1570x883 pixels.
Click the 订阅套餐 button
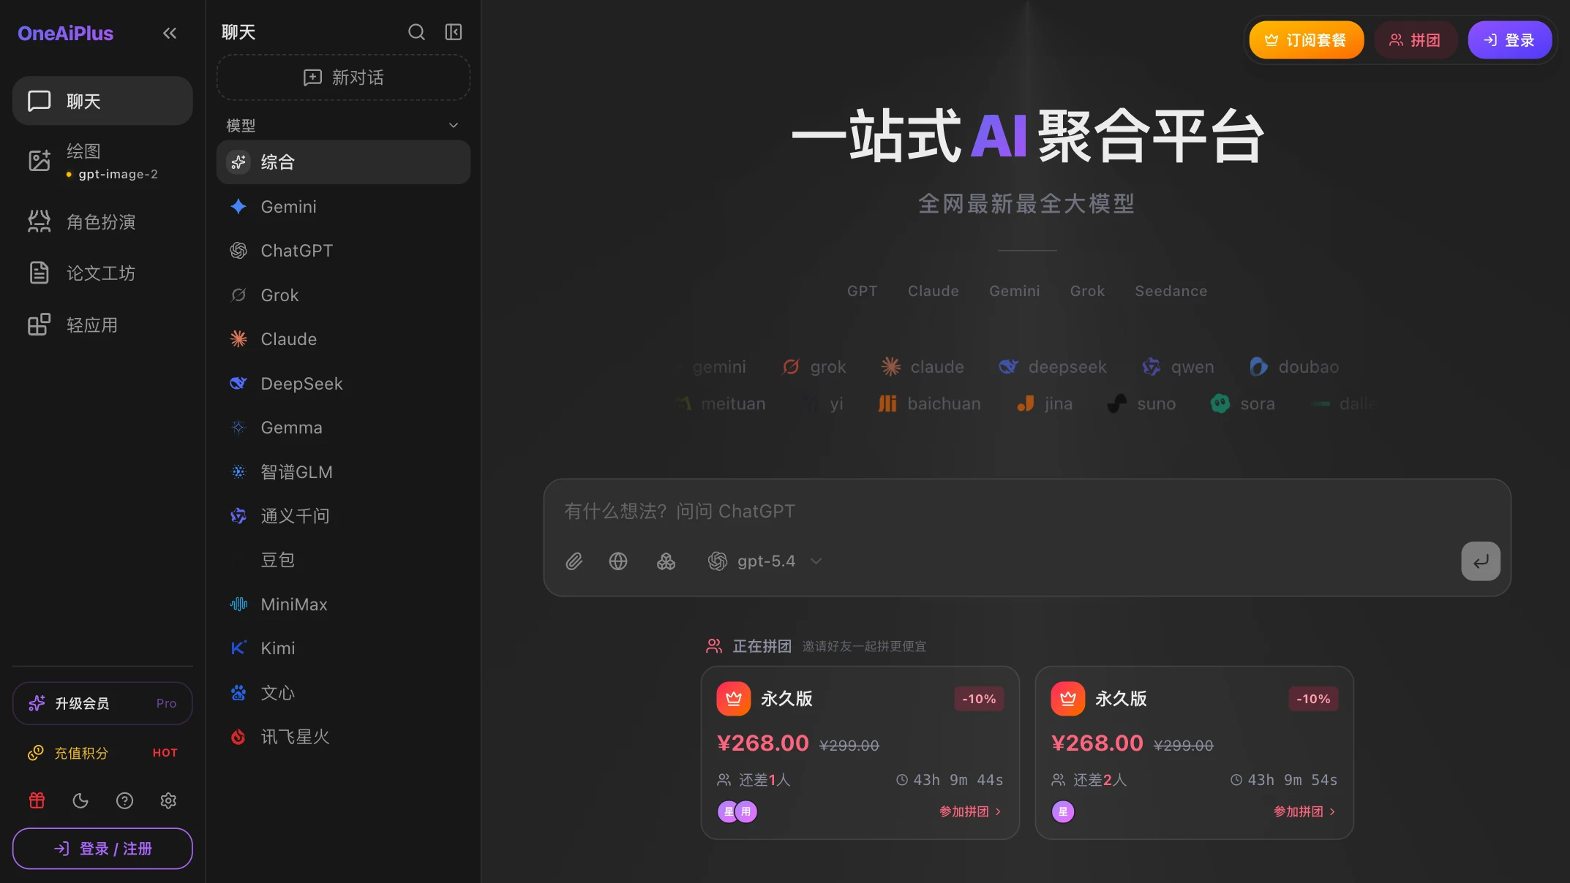[1307, 40]
